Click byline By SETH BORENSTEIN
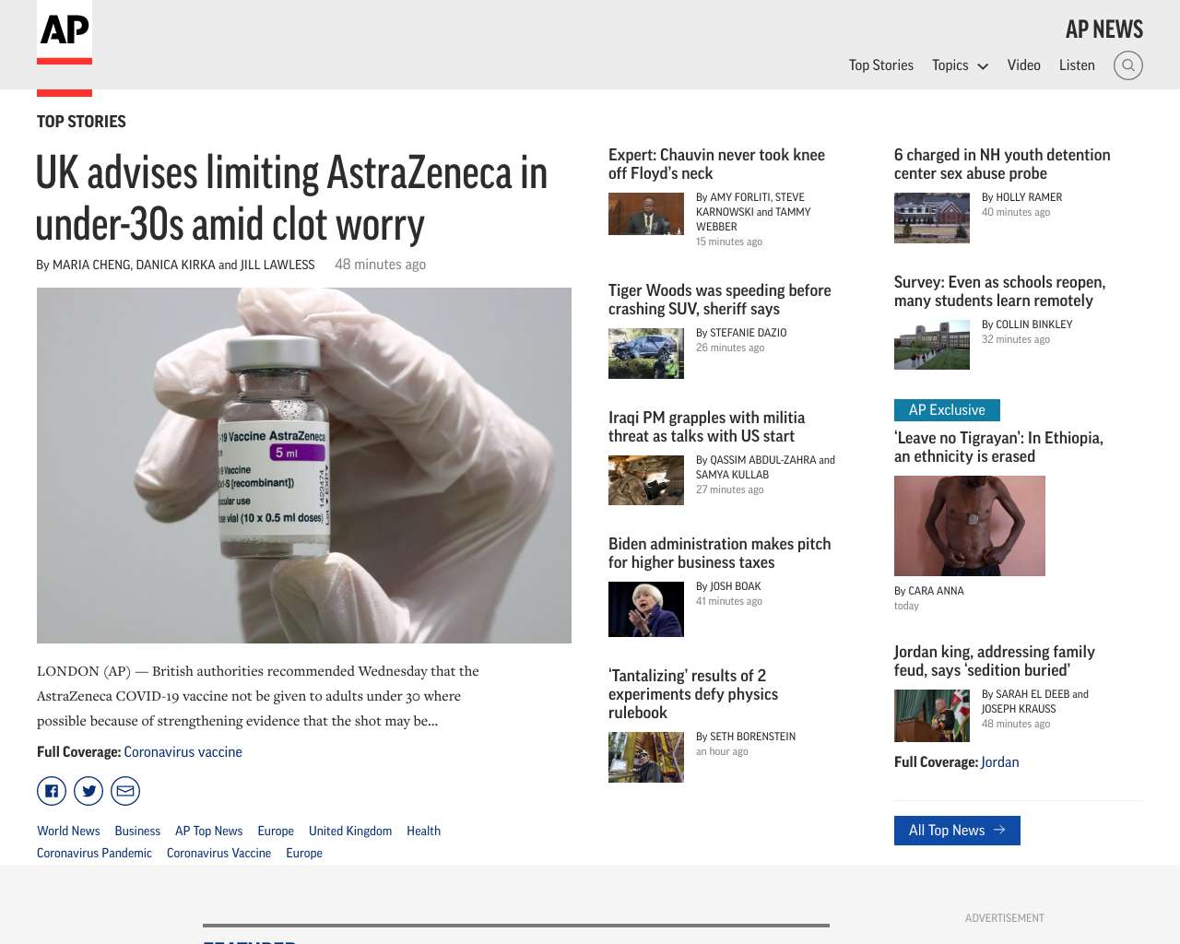 pos(746,737)
